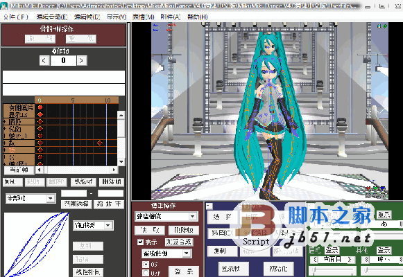Image resolution: width=403 pixels, height=277 pixels.
Task: Click the 线性补间 linear interpolation button
Action: pyautogui.click(x=88, y=272)
